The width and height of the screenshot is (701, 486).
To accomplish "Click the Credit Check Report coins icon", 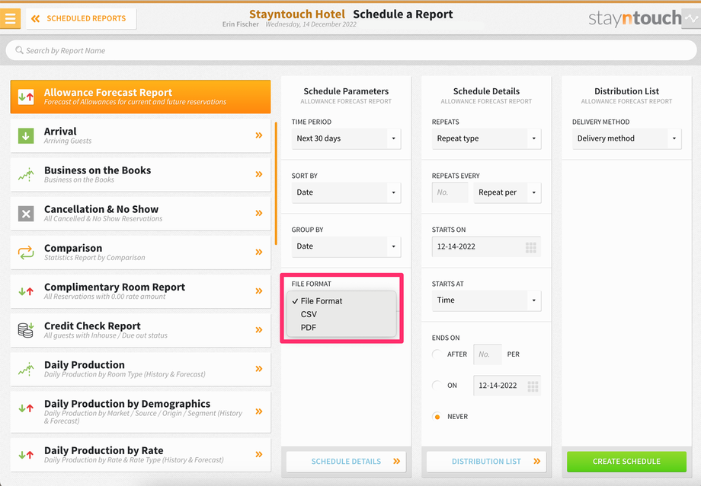I will click(26, 330).
